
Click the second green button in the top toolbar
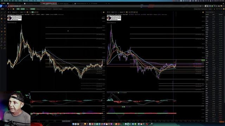(x=22, y=9)
